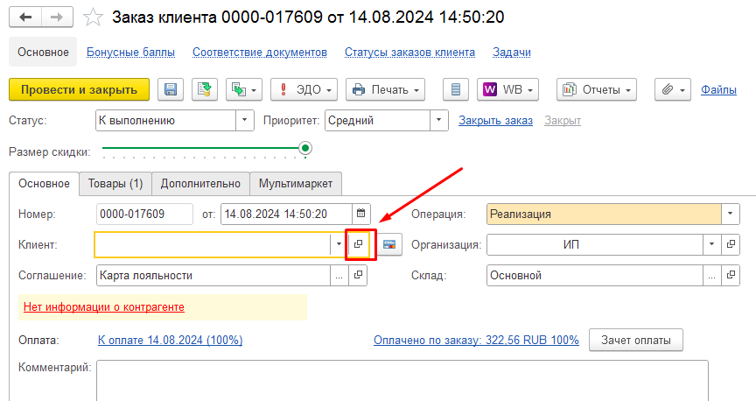Click the Организация field showing ИП
The image size is (756, 401).
pos(594,244)
